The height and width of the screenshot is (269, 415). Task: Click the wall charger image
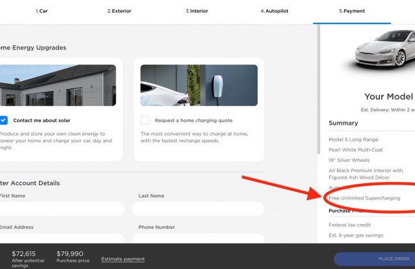point(199,85)
